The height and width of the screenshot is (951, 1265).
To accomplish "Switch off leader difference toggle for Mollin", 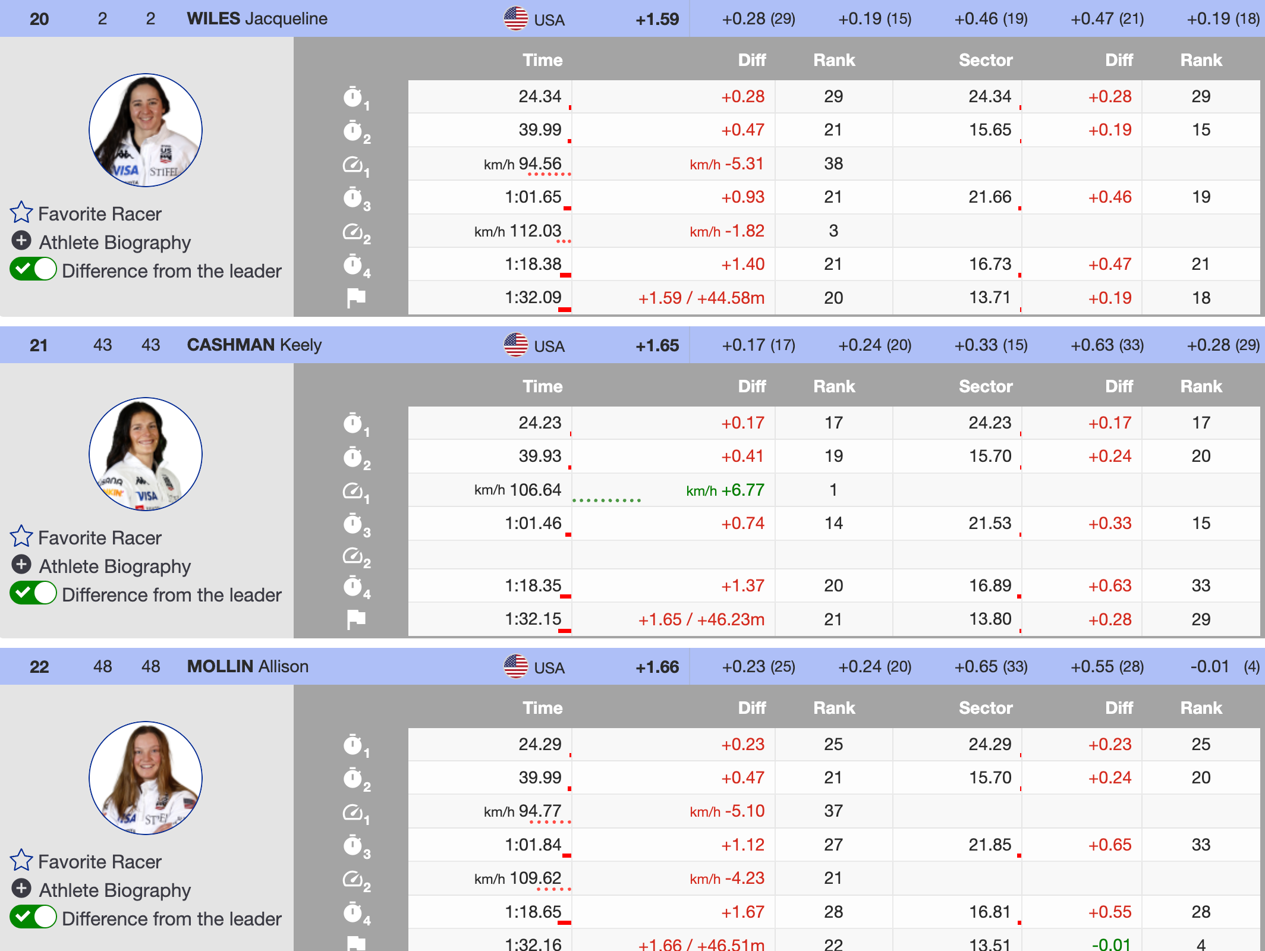I will (33, 918).
